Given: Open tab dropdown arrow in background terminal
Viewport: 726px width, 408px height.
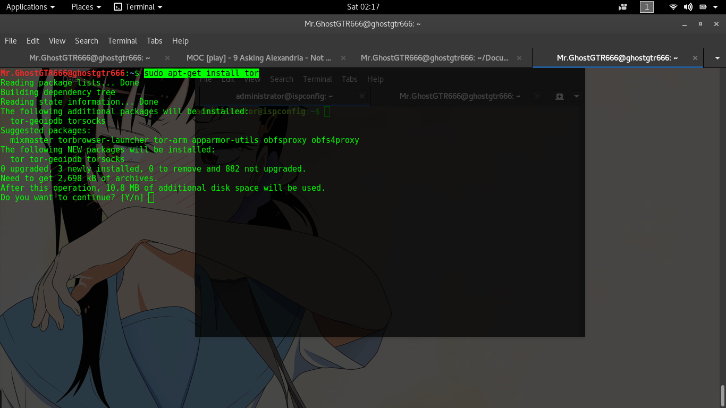Looking at the screenshot, I should click(x=576, y=96).
